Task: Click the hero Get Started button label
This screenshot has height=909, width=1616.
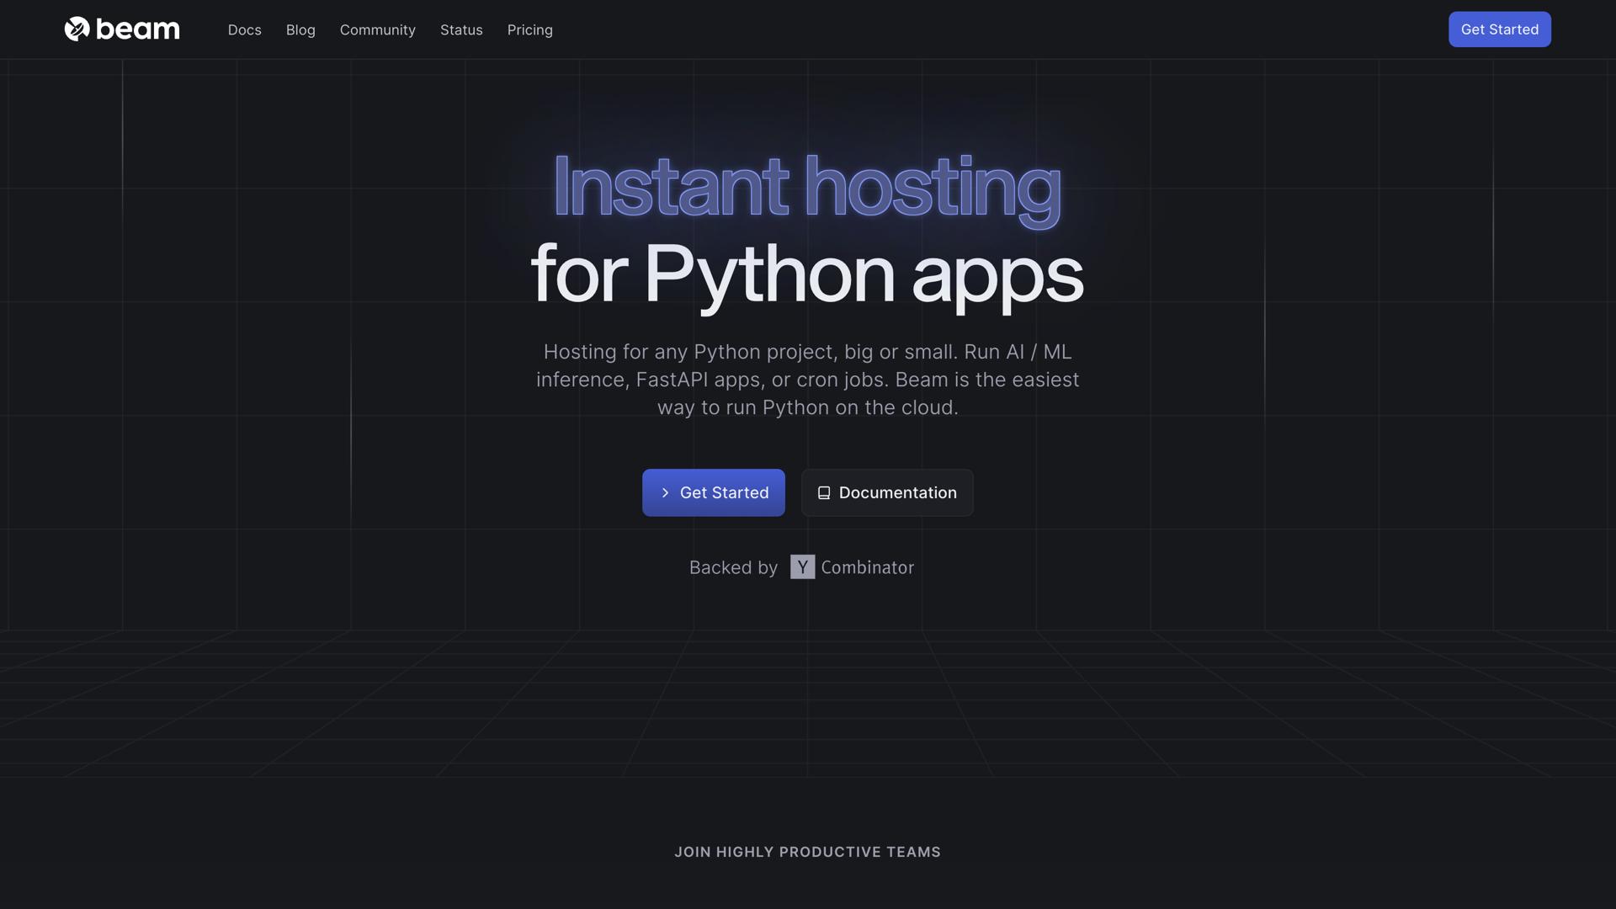Action: pos(724,492)
